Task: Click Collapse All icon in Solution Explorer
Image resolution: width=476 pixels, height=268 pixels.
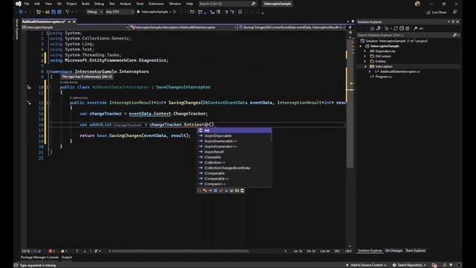Action: tap(402, 28)
